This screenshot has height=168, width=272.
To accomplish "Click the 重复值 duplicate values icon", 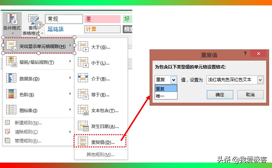I will [x=83, y=141].
